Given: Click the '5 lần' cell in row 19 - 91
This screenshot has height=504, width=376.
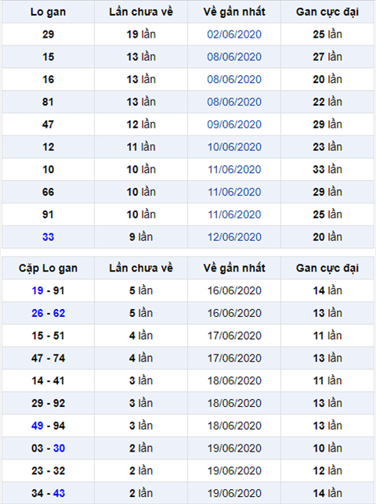Looking at the screenshot, I should coord(141,290).
